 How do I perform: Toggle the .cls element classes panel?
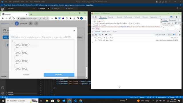169,23
